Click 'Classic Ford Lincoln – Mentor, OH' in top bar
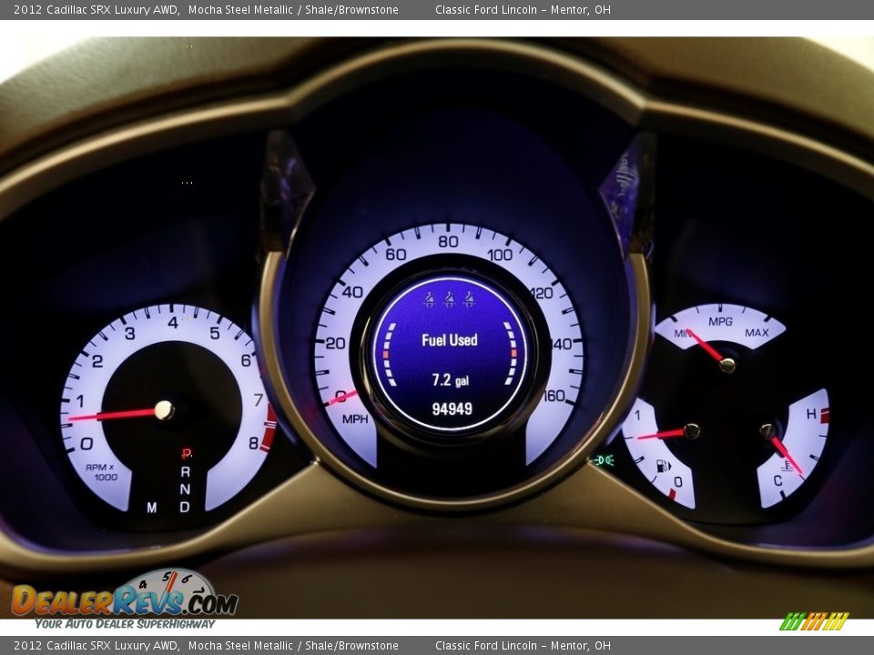Image resolution: width=874 pixels, height=655 pixels. coord(523,10)
